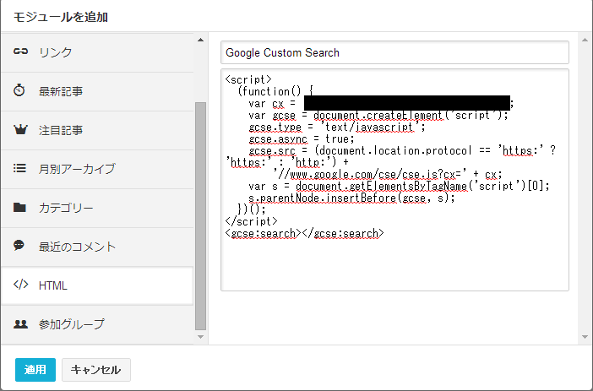Select the 最新記事 module

tap(97, 91)
